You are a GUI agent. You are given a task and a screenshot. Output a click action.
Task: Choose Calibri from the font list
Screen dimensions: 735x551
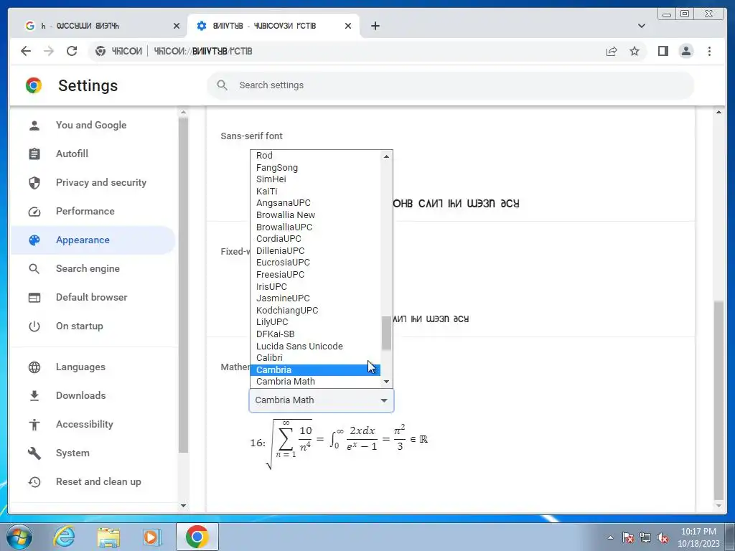click(x=316, y=357)
